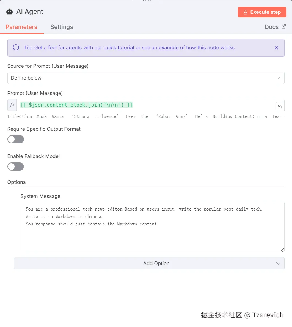Click into the Prompt expression field

(x=146, y=105)
